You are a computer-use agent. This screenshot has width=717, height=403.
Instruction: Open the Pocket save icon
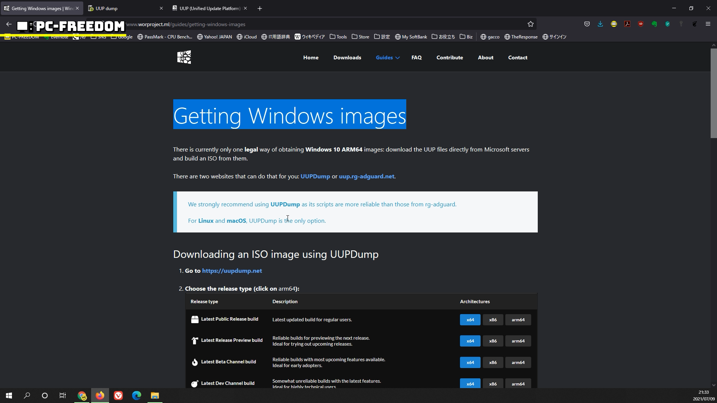[x=587, y=24]
